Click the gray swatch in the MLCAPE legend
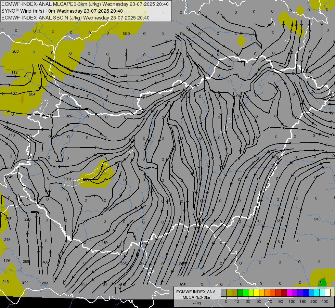This screenshot has height=308, width=335. (223, 293)
